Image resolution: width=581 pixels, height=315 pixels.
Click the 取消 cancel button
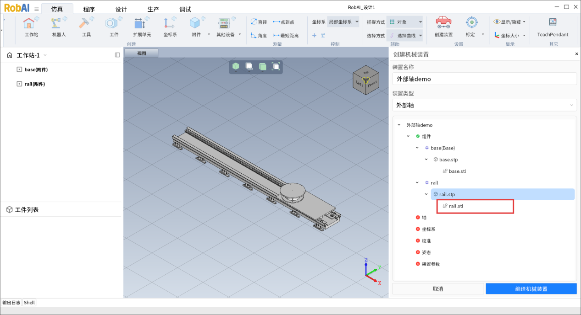[438, 288]
